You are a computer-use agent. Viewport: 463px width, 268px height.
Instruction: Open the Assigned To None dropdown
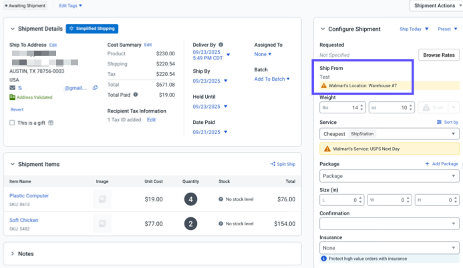pyautogui.click(x=263, y=54)
